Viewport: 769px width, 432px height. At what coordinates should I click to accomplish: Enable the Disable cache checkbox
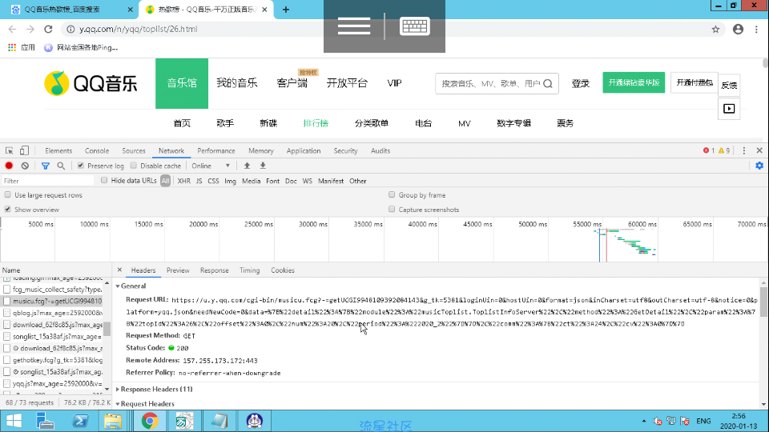point(134,166)
